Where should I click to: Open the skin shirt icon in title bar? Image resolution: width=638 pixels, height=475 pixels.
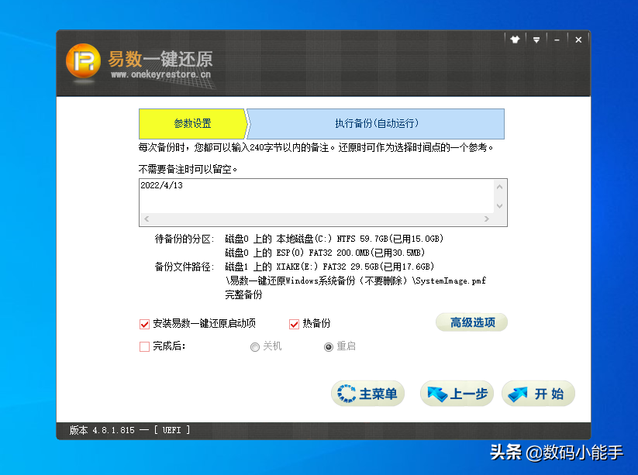tap(515, 40)
